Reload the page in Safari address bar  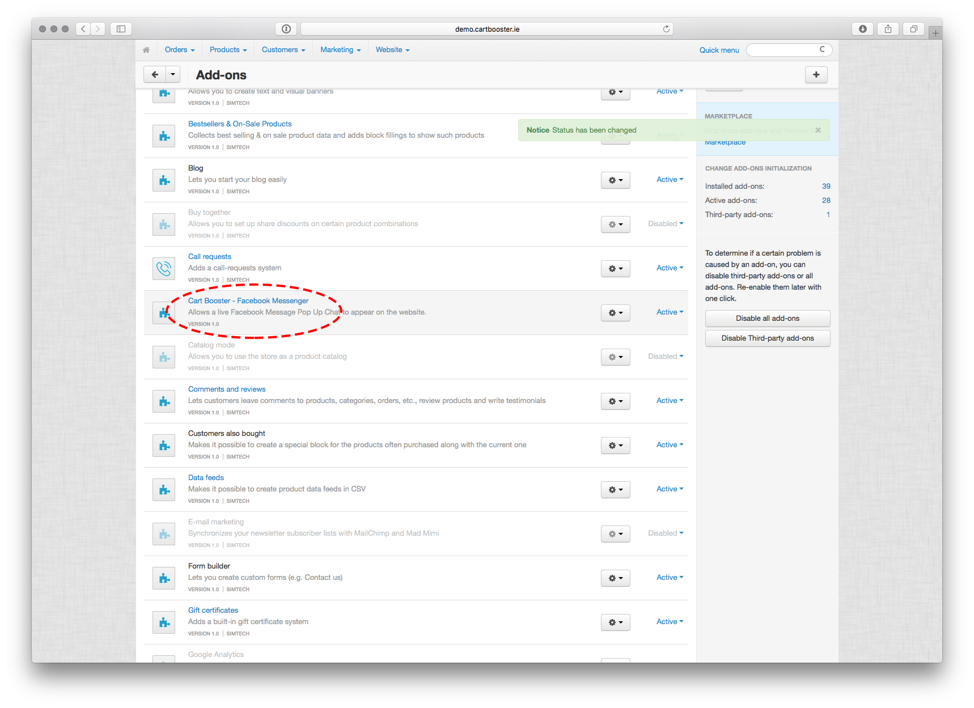(x=666, y=29)
